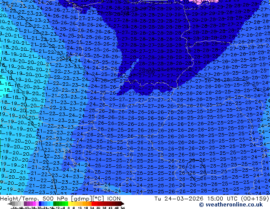Click the cyan legend swatch near -18
Screen dimensions: 270x209
pyautogui.click(x=52, y=203)
